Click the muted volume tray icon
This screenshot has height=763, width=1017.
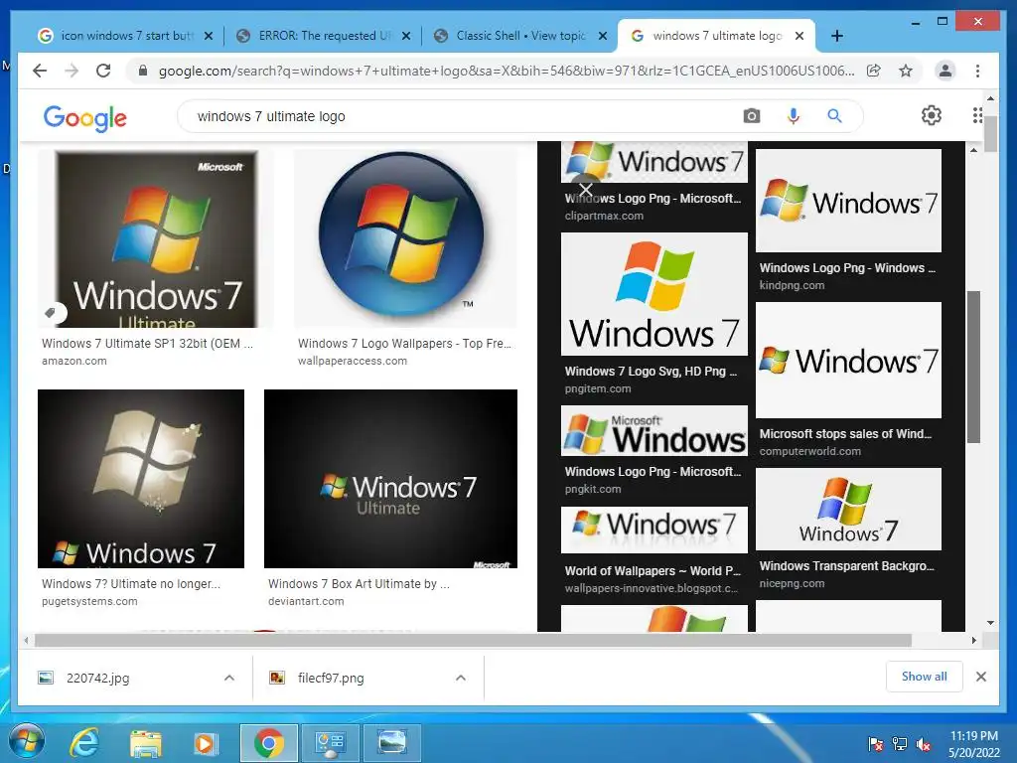(x=923, y=744)
